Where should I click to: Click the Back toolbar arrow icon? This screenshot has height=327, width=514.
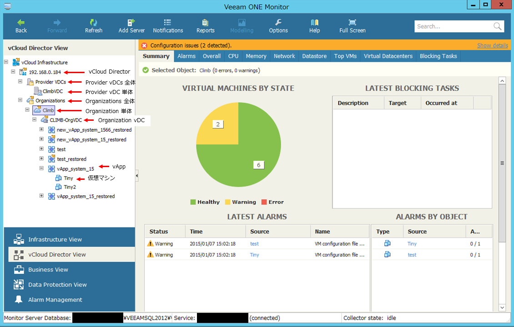point(21,22)
